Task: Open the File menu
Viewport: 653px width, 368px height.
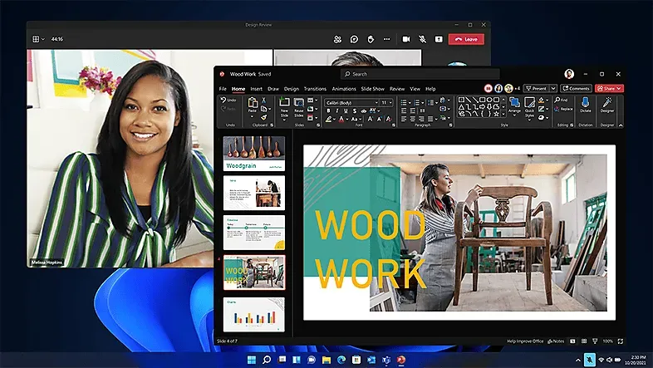Action: point(223,89)
